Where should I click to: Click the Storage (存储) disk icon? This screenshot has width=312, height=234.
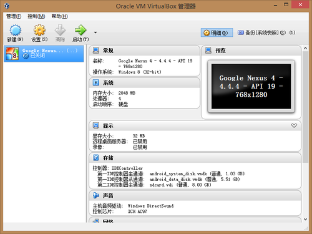[x=96, y=158]
